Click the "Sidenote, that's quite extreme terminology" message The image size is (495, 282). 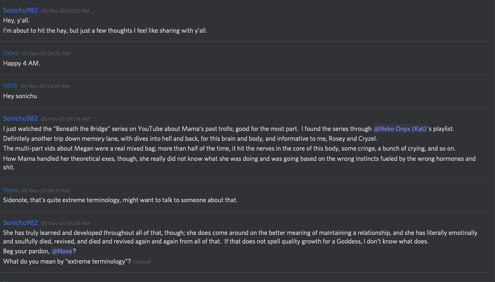click(x=120, y=200)
